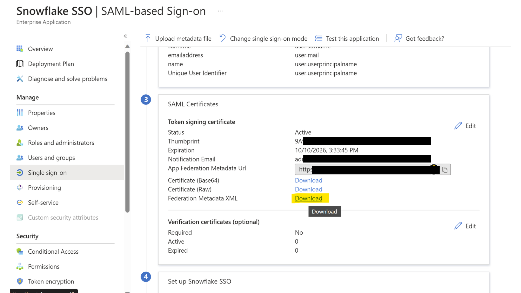
Task: Click Upload metadata file
Action: pos(178,39)
